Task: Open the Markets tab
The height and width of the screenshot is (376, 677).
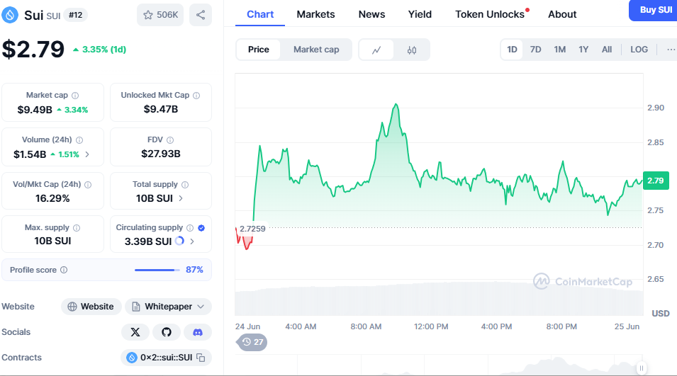Action: point(315,14)
